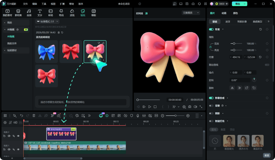The height and width of the screenshot is (160, 275).
Task: Open the 文字 titles panel
Action: point(40,13)
